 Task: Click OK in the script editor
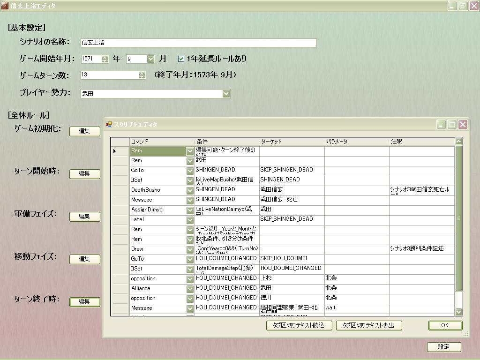click(445, 325)
